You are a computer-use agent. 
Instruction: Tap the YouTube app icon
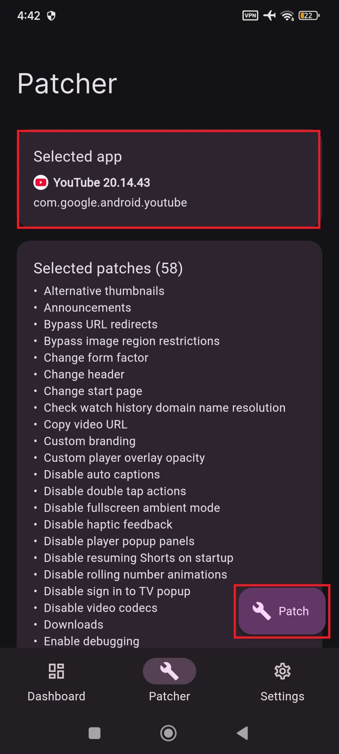click(41, 183)
